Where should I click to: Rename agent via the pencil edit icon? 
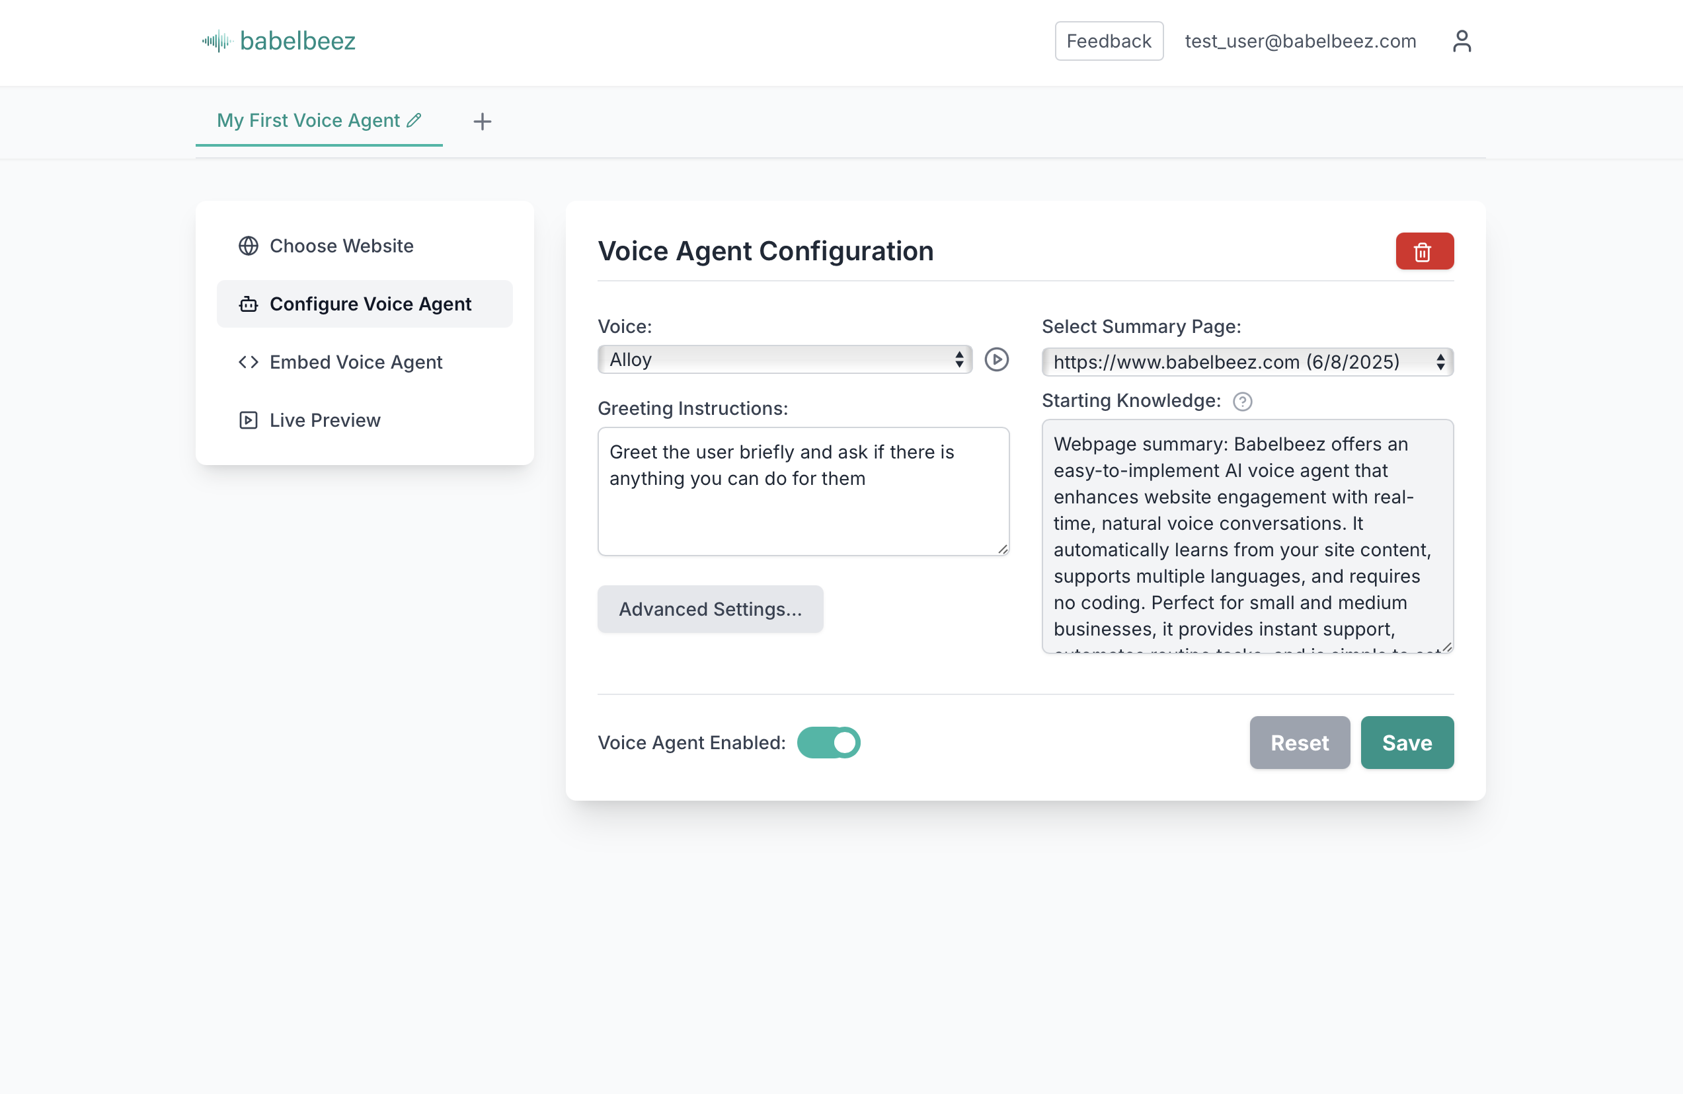point(414,120)
